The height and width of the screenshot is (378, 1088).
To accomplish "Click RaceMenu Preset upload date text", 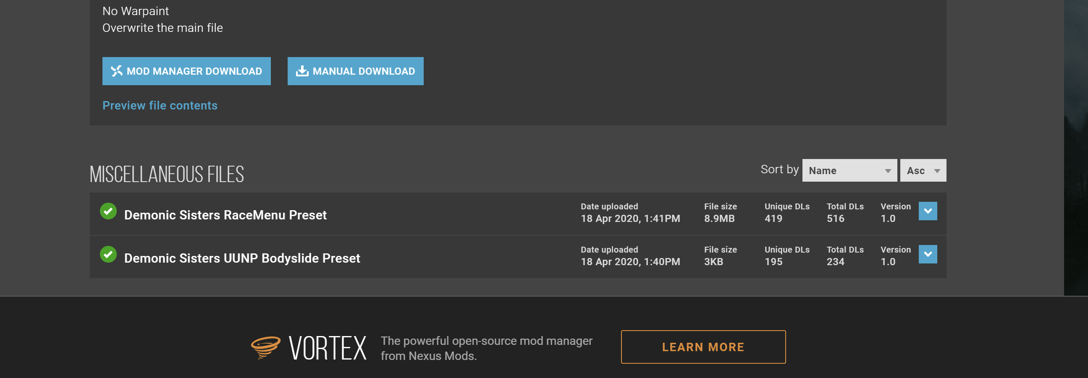I will tap(630, 219).
